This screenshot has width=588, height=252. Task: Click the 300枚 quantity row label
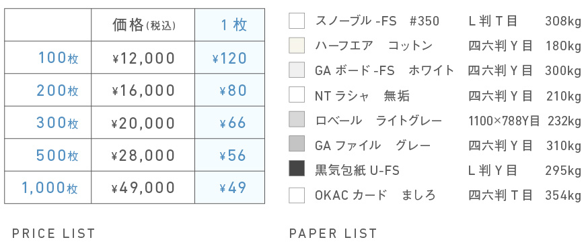click(x=57, y=123)
